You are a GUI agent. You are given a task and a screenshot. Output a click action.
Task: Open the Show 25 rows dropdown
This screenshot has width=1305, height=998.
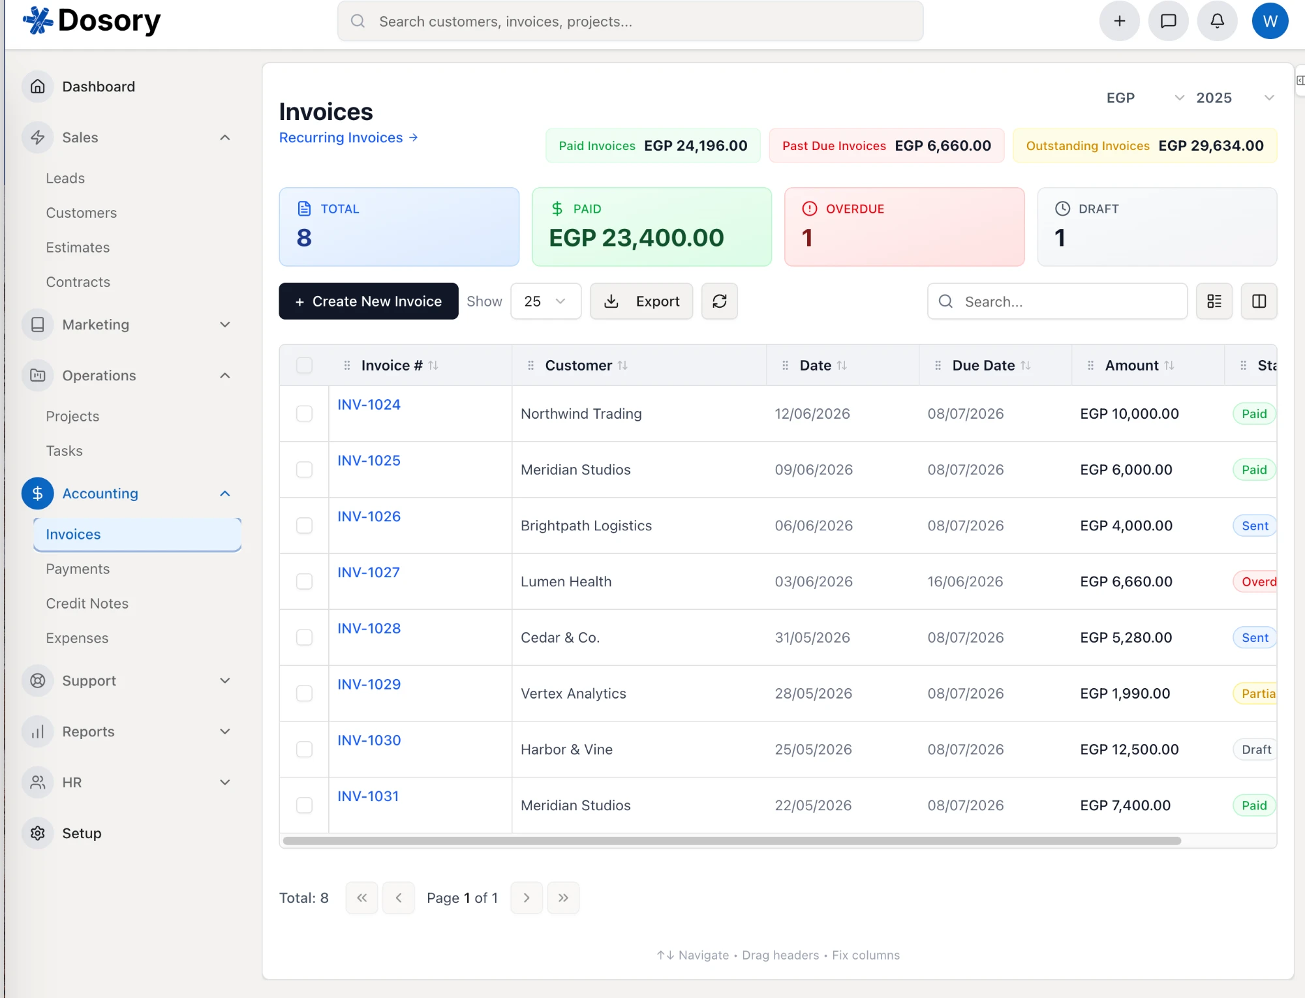pyautogui.click(x=545, y=301)
